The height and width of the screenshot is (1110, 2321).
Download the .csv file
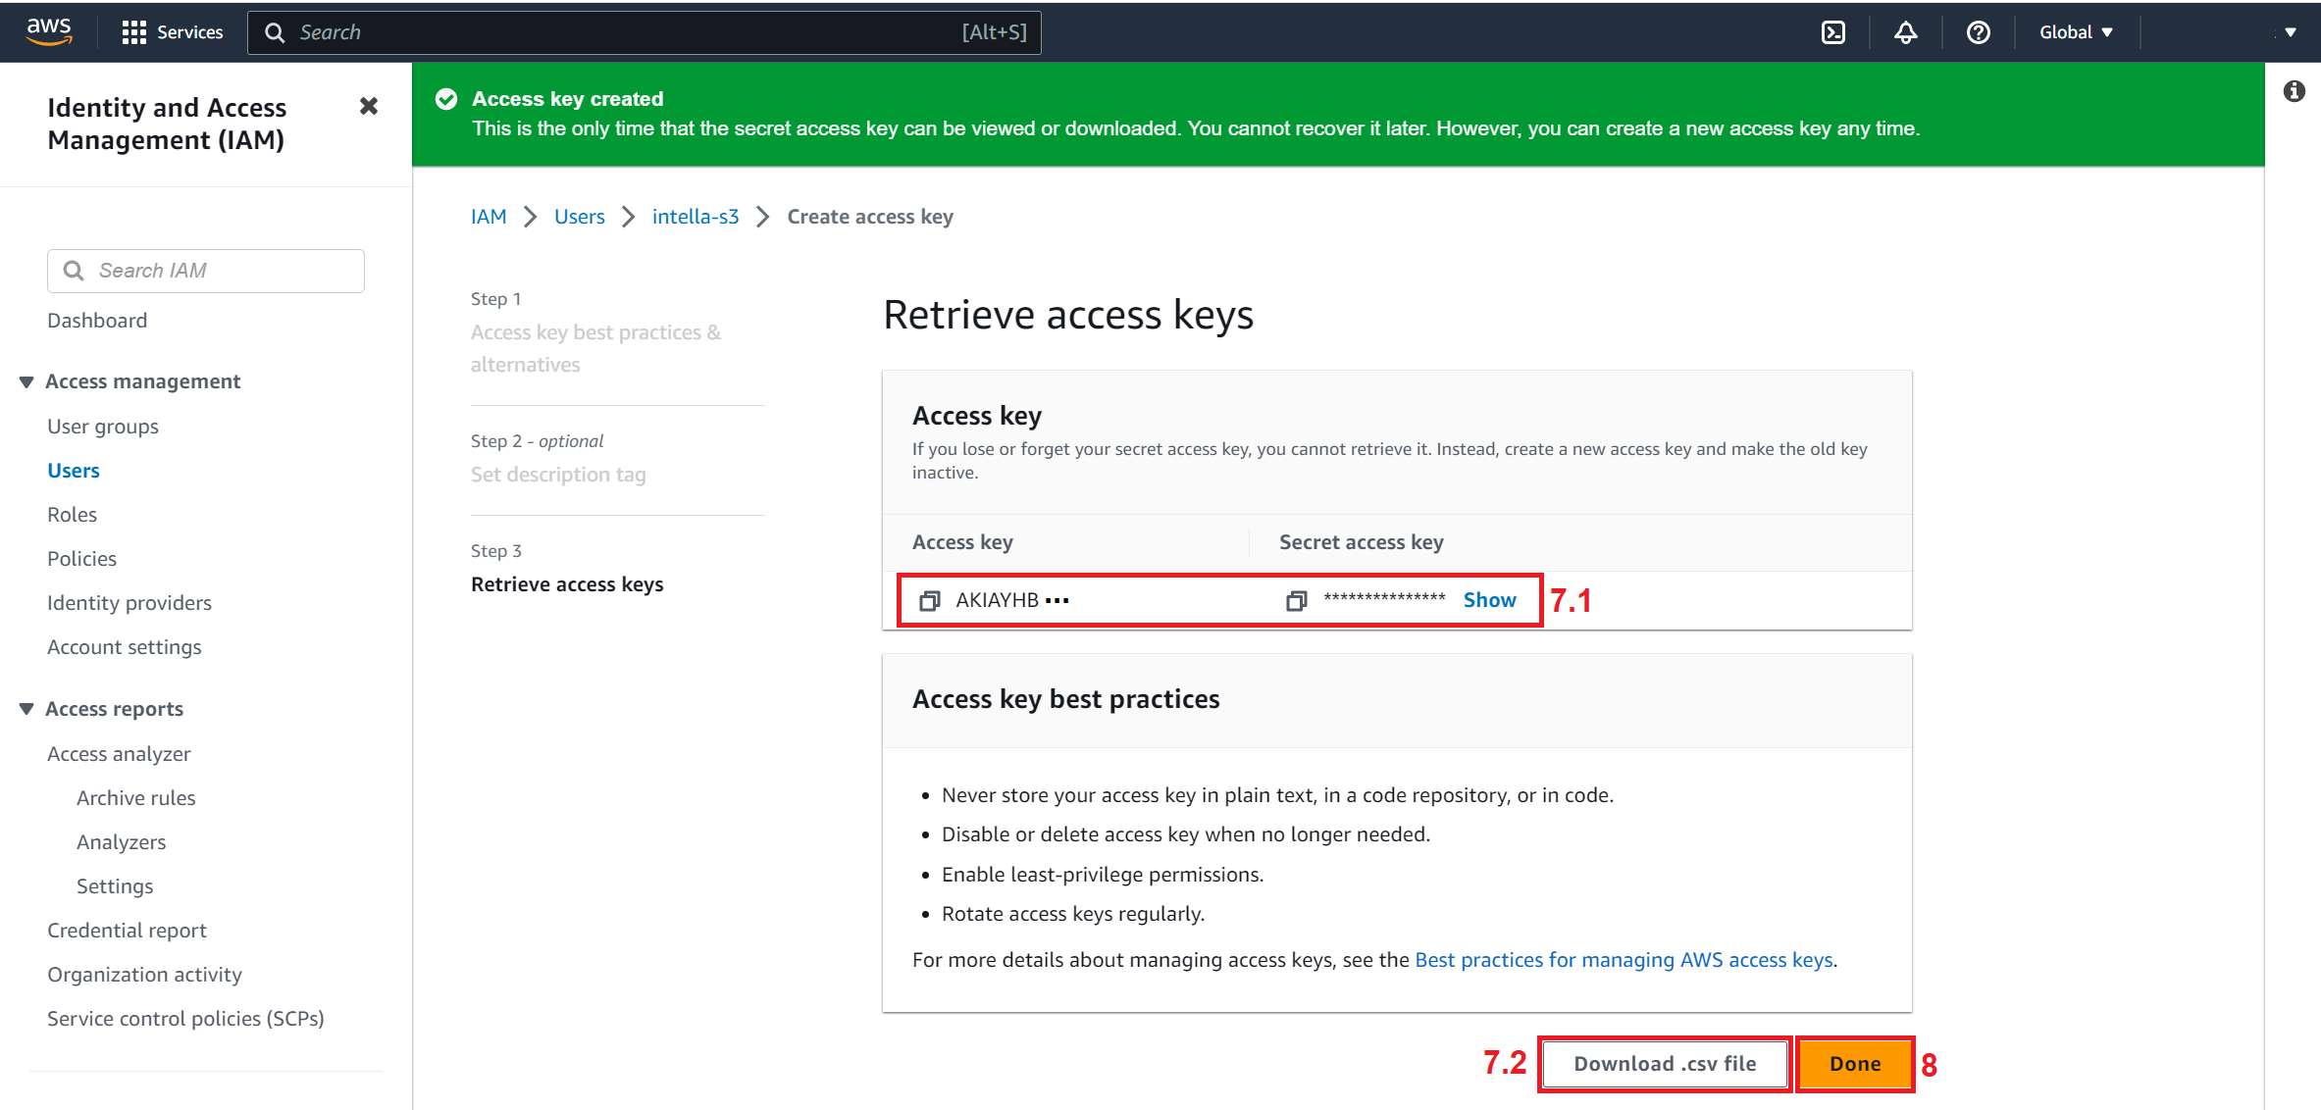pos(1665,1064)
